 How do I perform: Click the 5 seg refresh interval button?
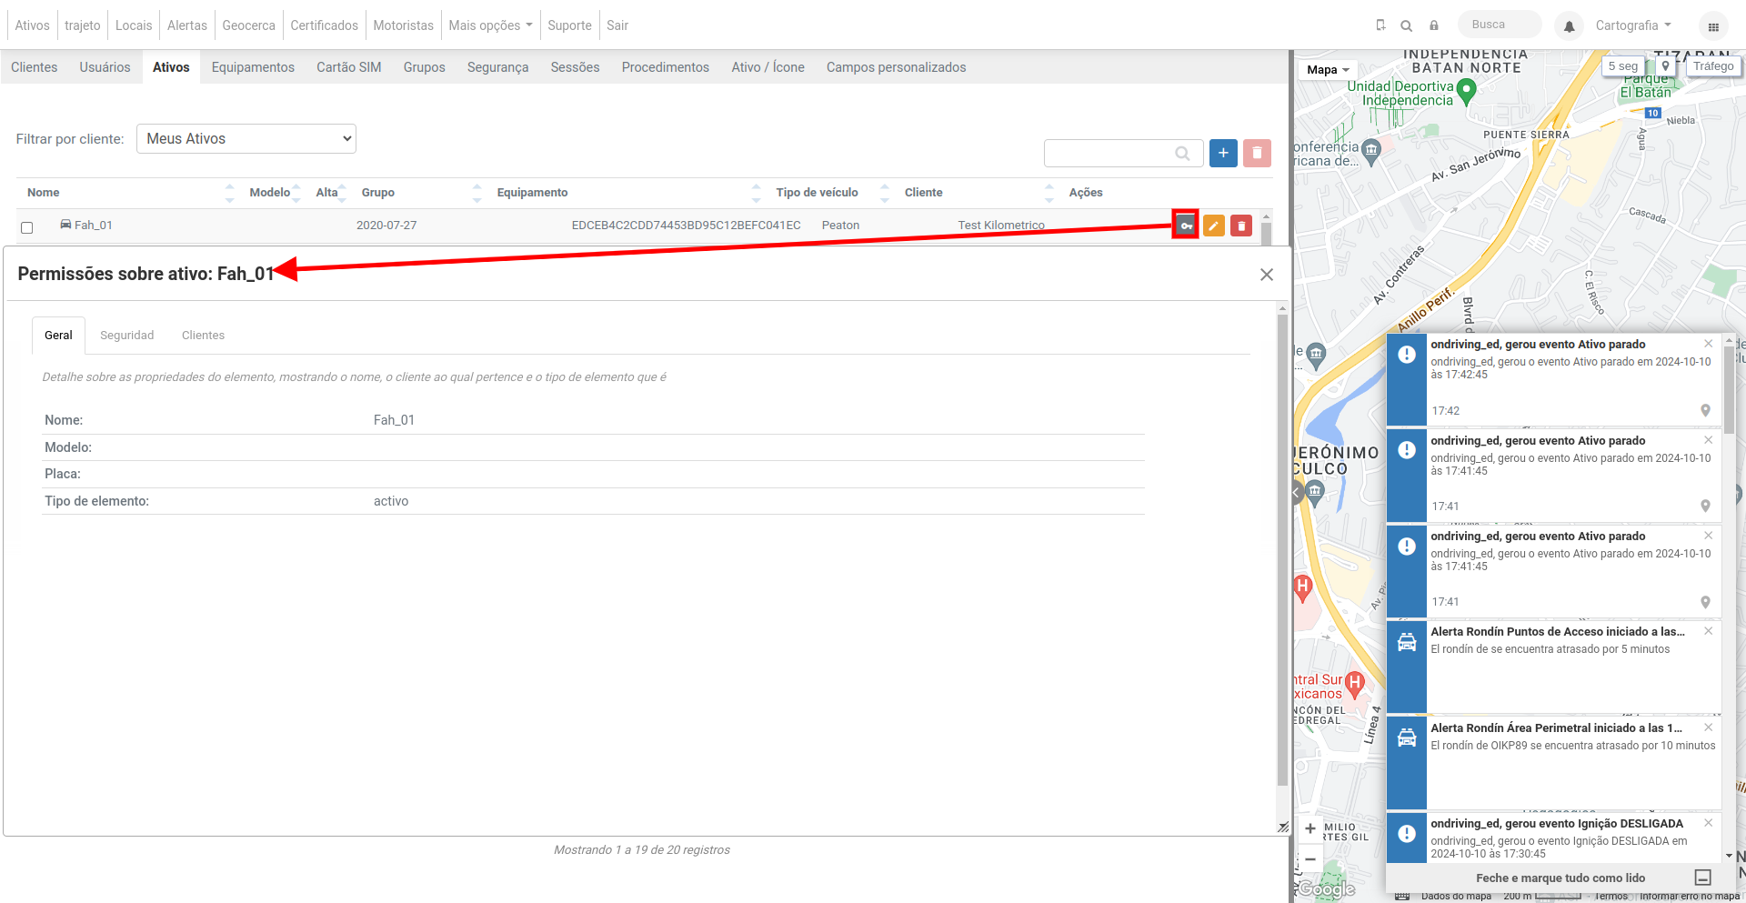click(x=1622, y=66)
